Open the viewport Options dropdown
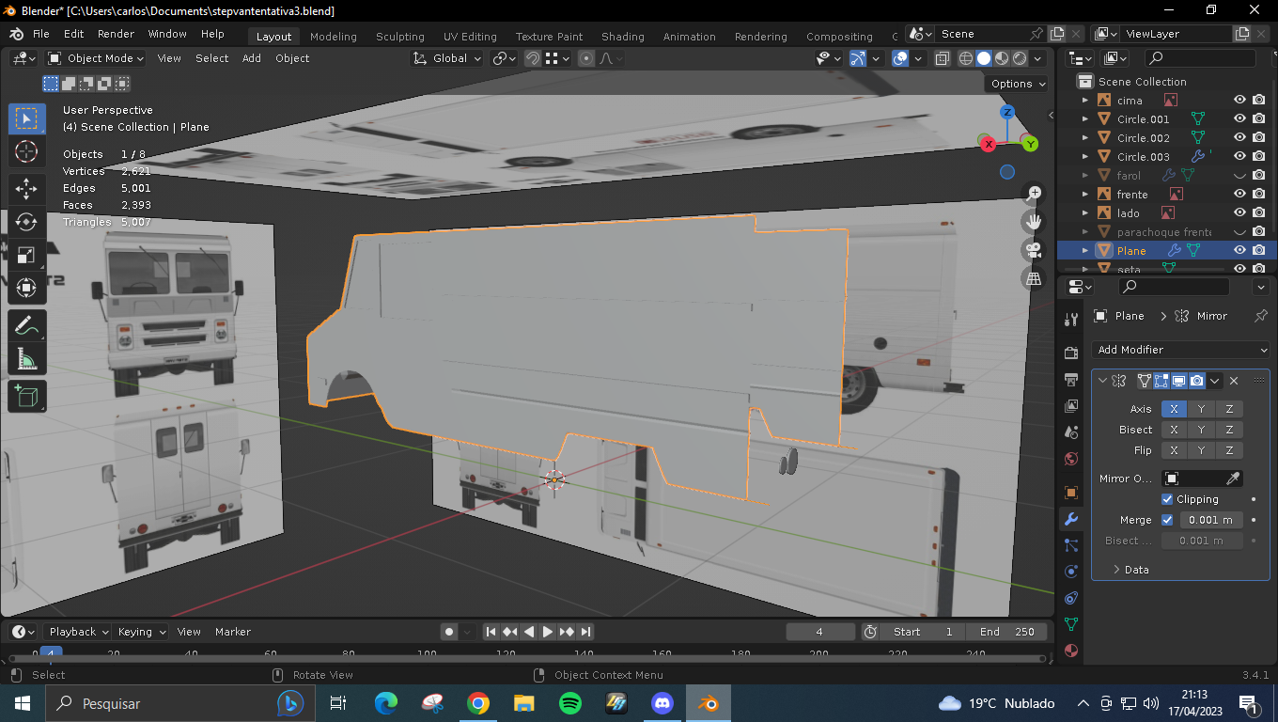 1018,84
